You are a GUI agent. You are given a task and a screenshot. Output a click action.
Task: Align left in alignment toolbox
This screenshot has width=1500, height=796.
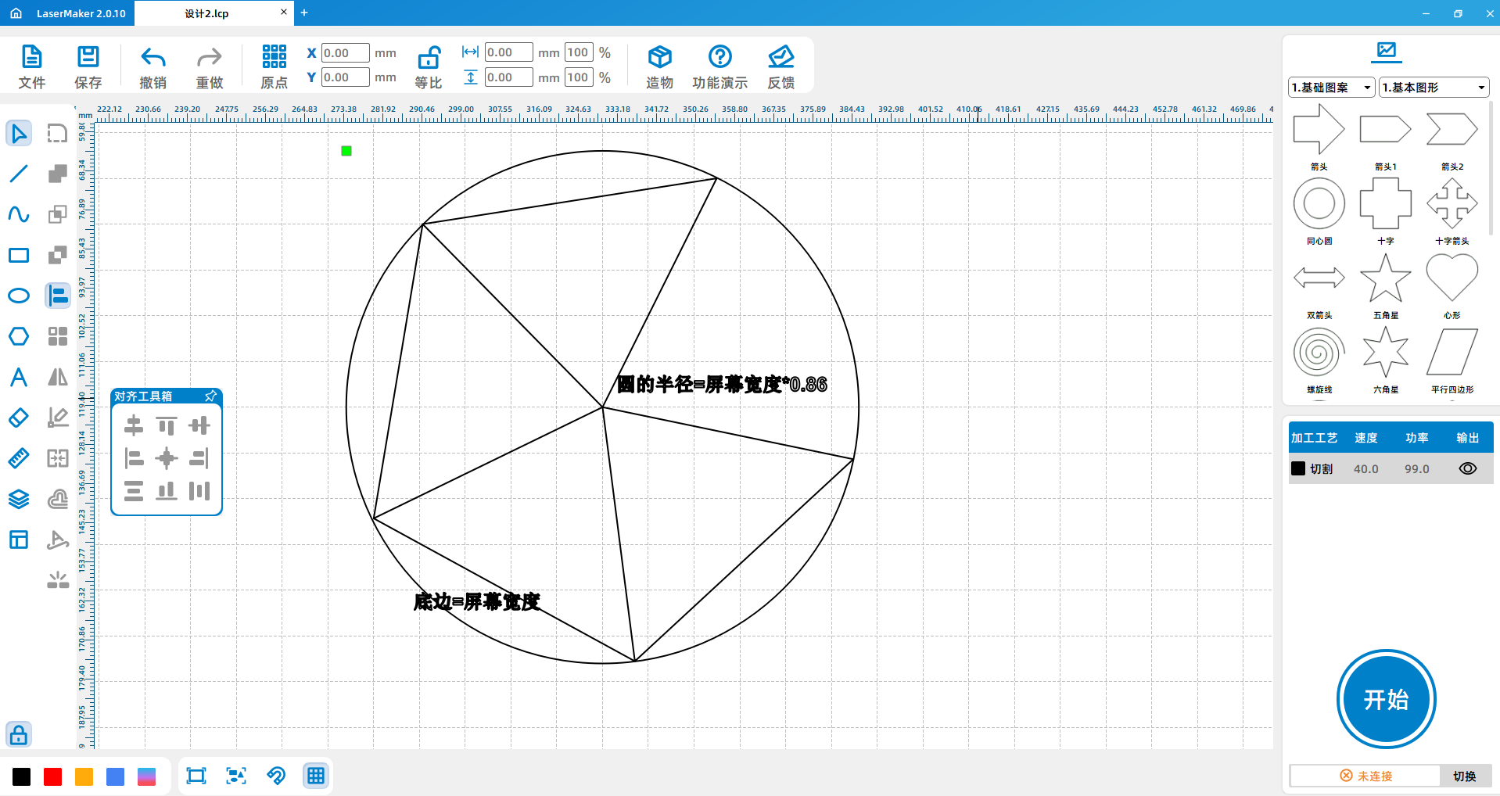pyautogui.click(x=134, y=458)
